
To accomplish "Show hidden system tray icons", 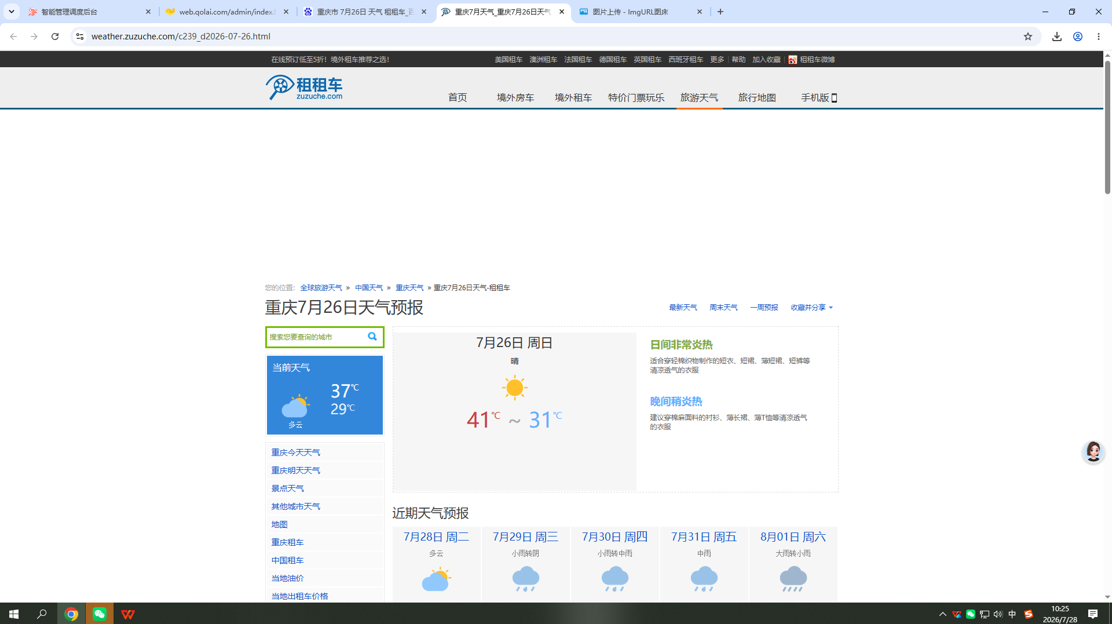I will [942, 614].
